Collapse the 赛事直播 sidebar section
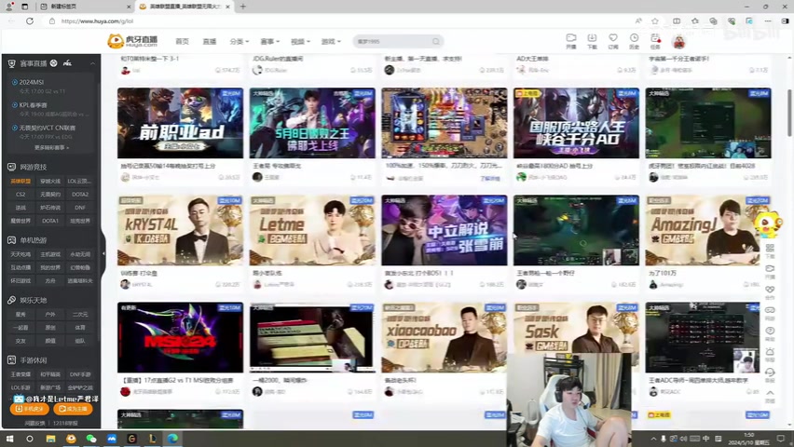Image resolution: width=794 pixels, height=447 pixels. (92, 63)
